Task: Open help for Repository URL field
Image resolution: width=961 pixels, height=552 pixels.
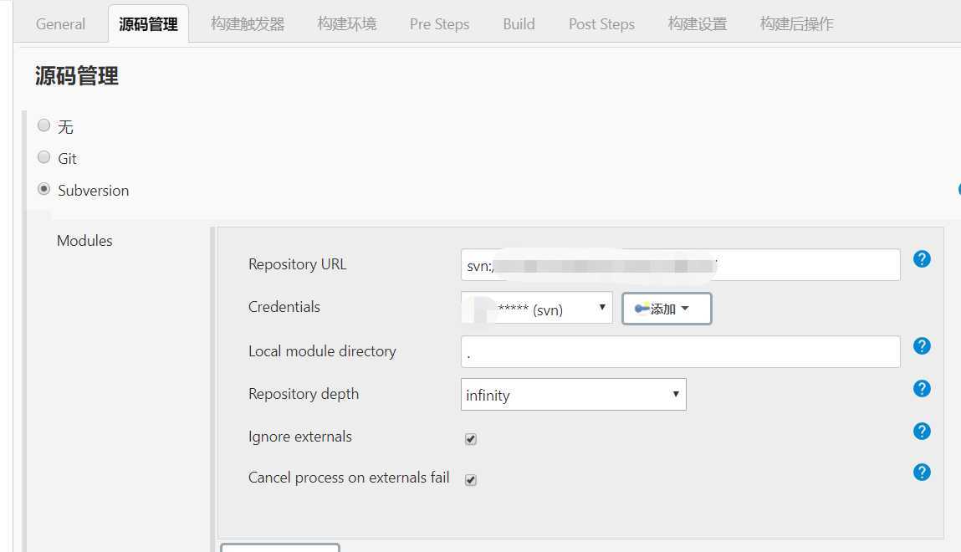Action: pyautogui.click(x=922, y=259)
